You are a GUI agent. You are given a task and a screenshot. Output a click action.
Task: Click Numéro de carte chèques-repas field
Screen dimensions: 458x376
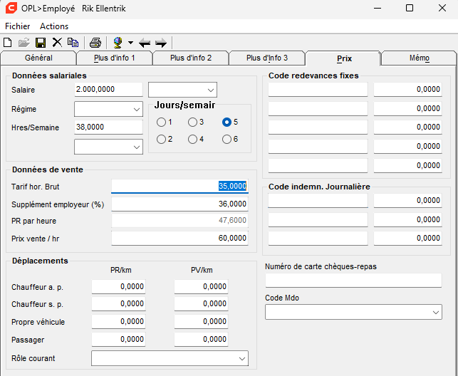coord(353,281)
